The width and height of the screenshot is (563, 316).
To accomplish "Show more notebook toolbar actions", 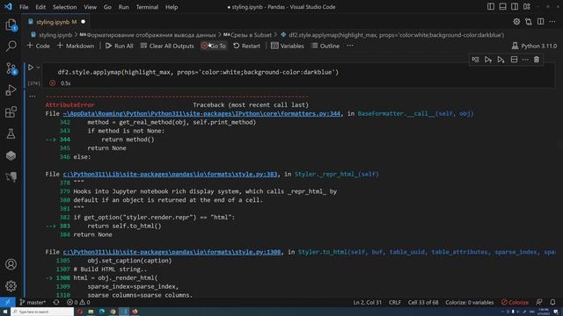I will (x=350, y=46).
